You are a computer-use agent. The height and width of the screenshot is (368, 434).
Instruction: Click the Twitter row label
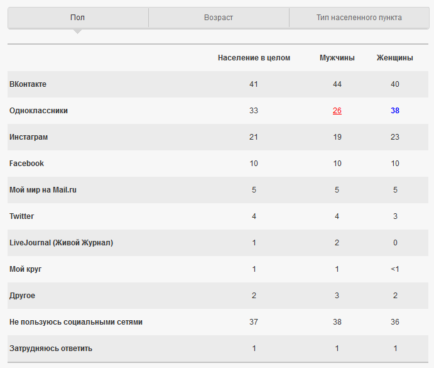(21, 216)
